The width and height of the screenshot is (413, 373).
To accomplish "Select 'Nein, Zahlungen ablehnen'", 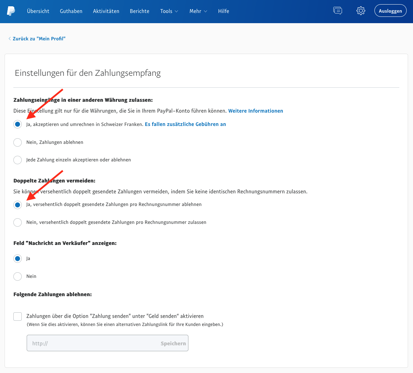I will (17, 142).
